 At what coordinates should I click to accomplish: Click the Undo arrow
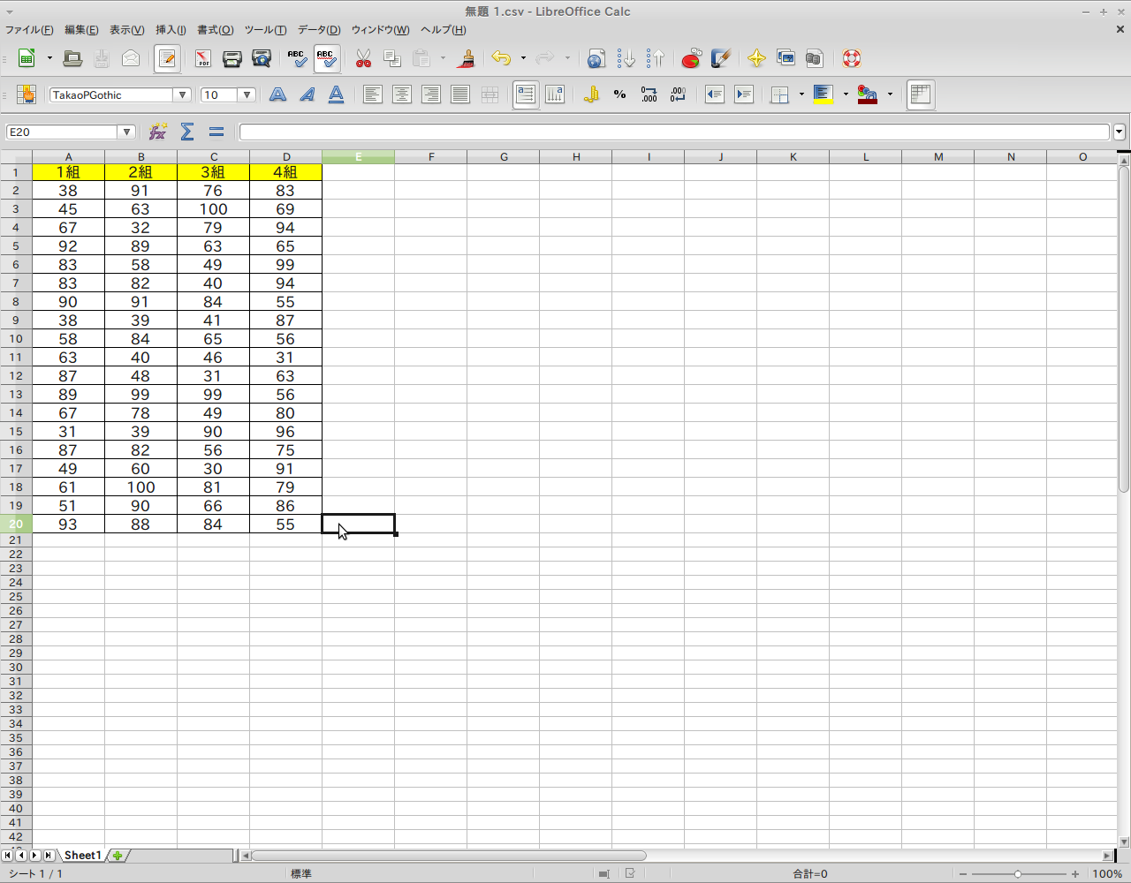(501, 58)
